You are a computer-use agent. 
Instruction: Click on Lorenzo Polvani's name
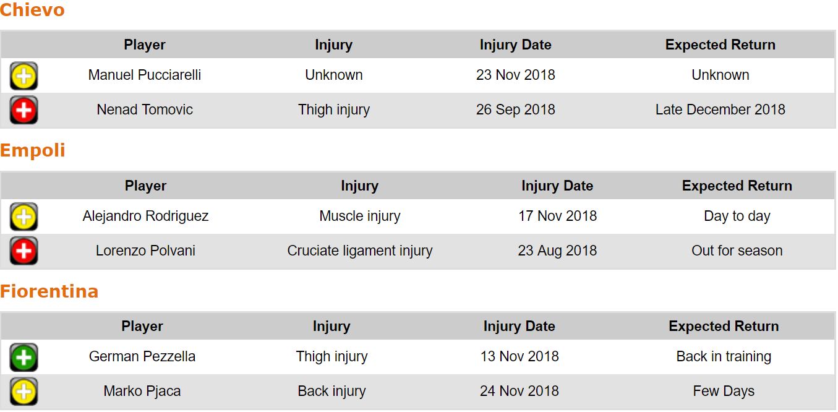[x=145, y=251]
